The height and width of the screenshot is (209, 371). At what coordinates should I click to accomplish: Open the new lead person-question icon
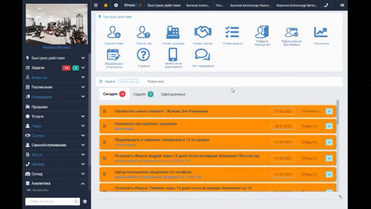tap(144, 32)
